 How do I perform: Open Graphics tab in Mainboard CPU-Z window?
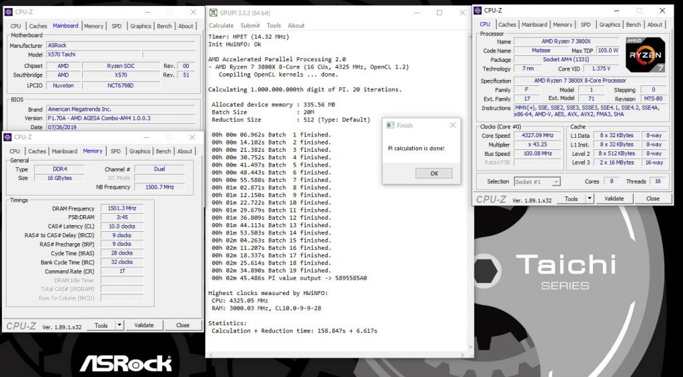[x=141, y=26]
